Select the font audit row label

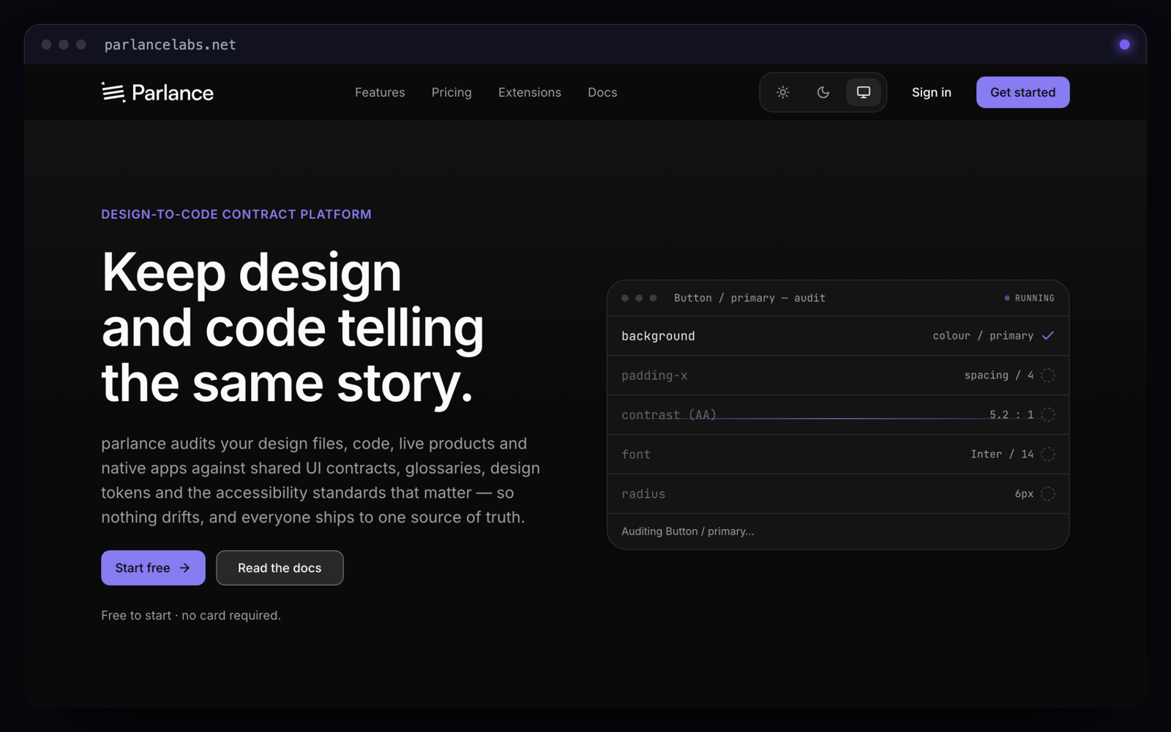[636, 455]
